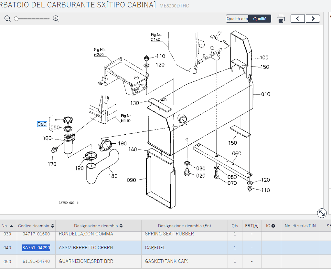Click the 010 fuel tank callout
This screenshot has height=269, width=331.
265,94
